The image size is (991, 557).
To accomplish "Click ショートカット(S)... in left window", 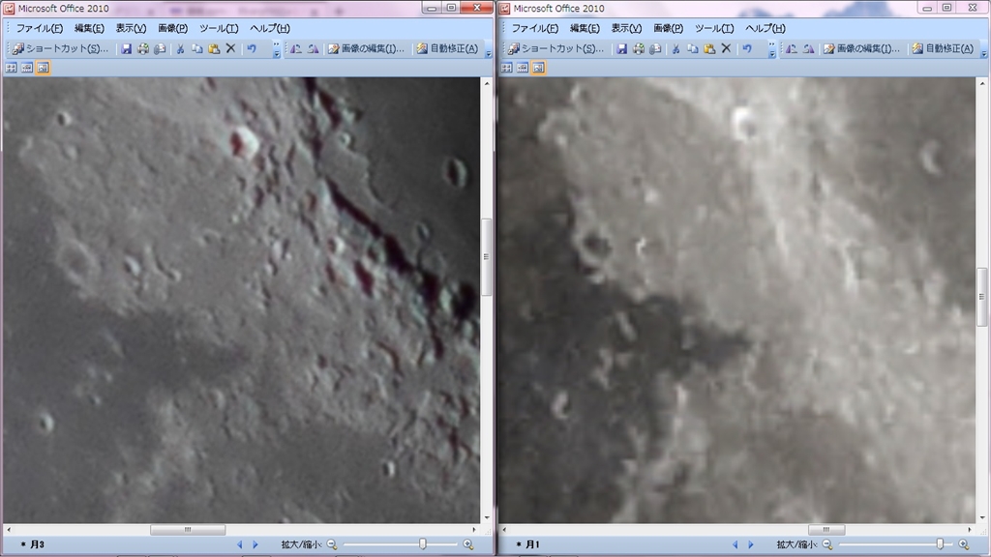I will pos(61,48).
